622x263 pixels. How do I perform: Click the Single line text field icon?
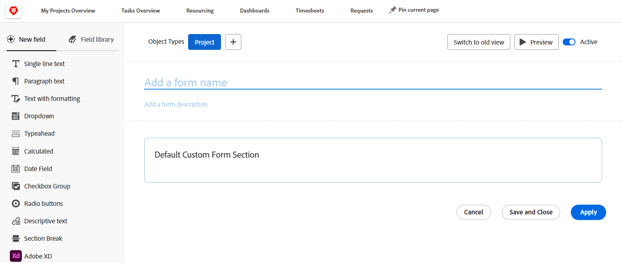(x=16, y=64)
